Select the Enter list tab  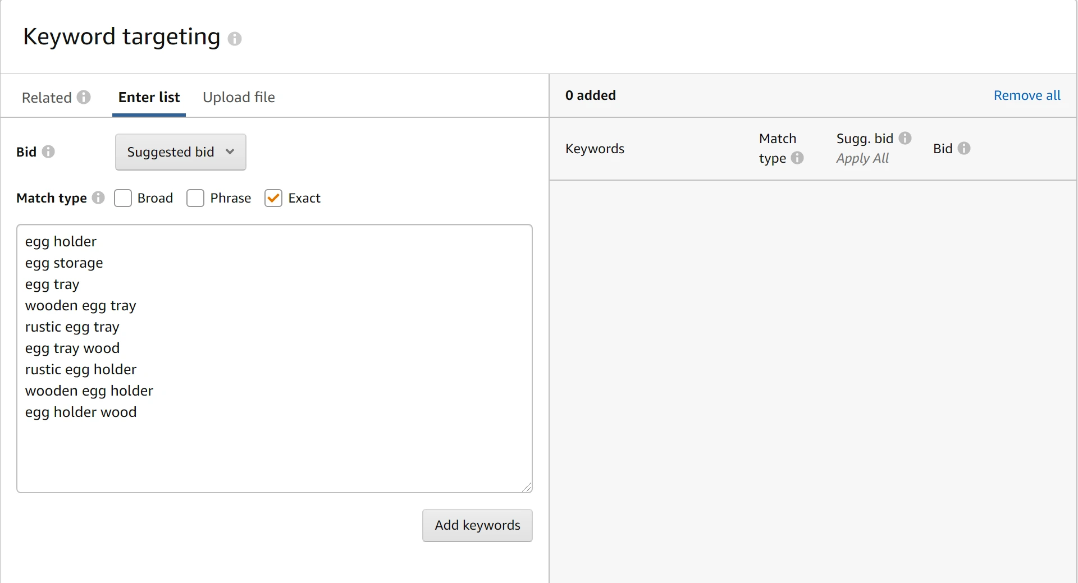pos(149,98)
